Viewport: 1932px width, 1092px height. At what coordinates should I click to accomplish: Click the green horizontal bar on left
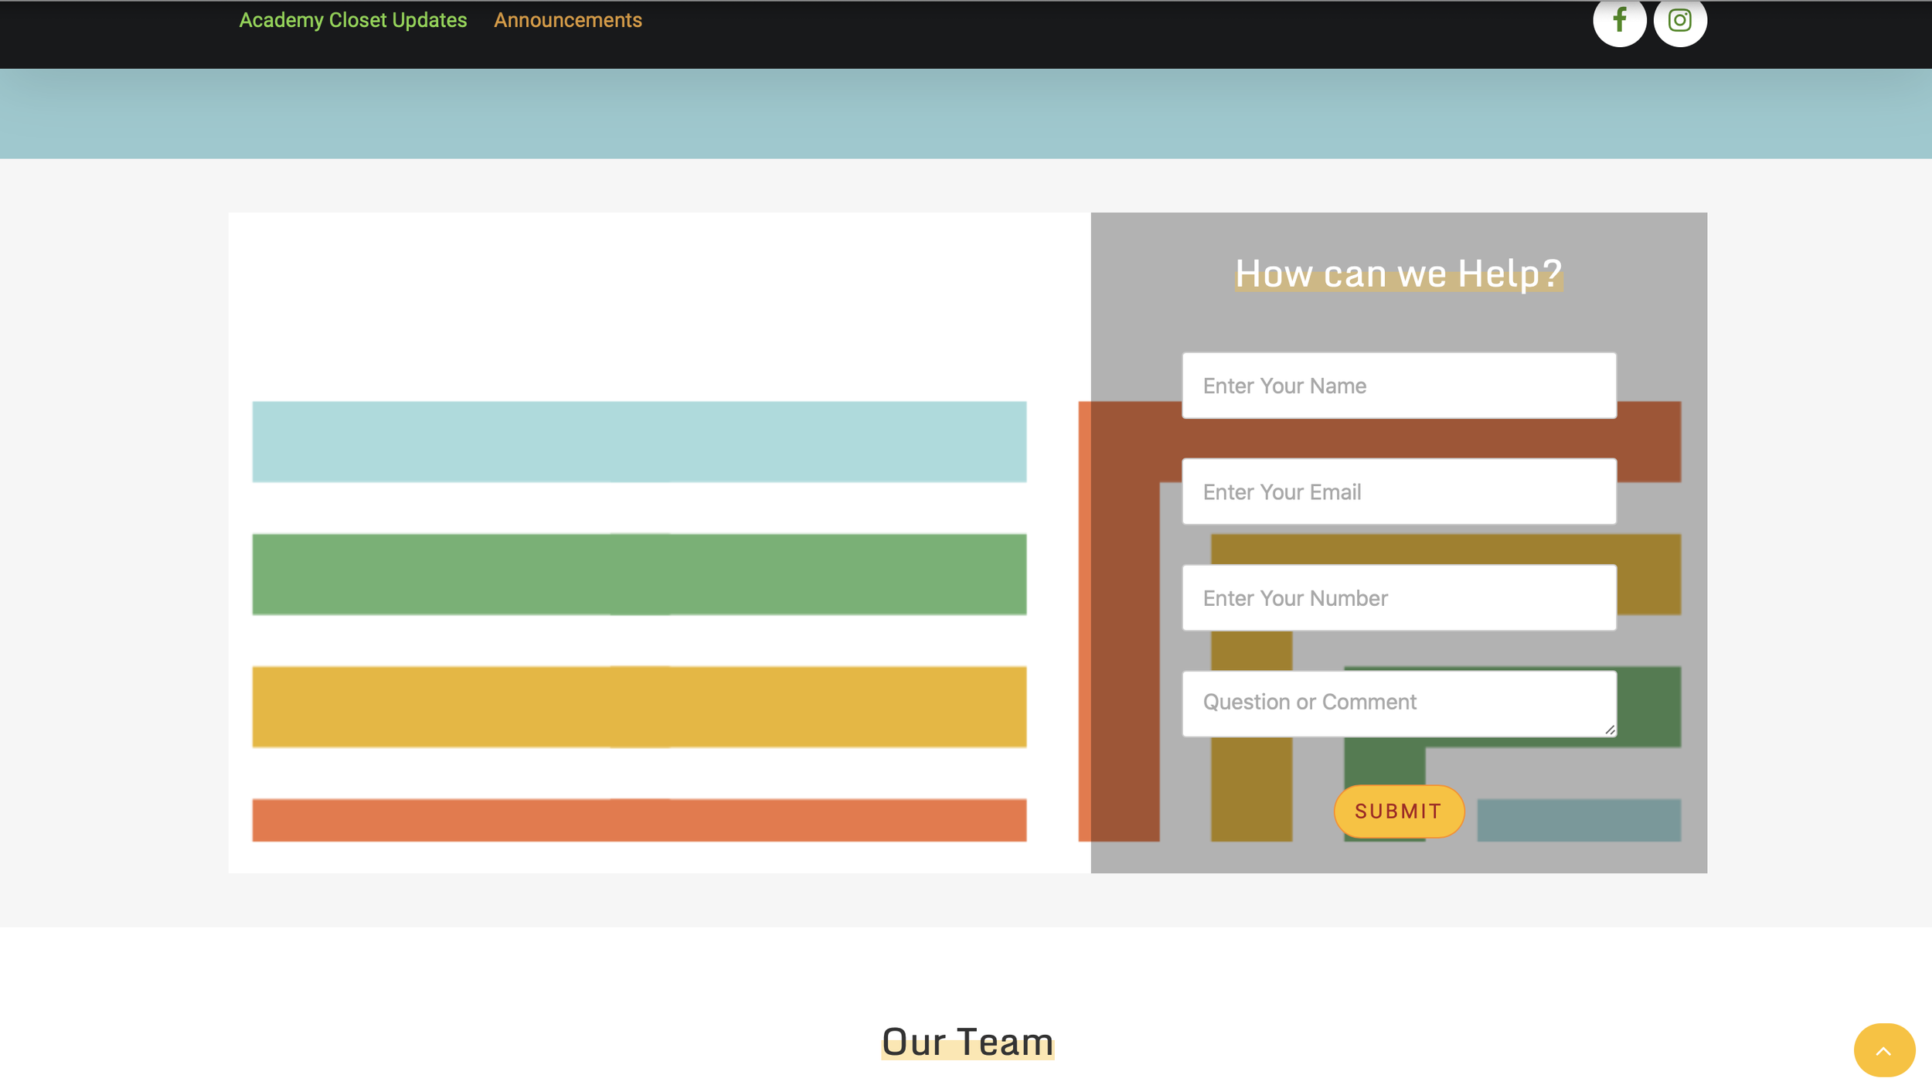638,573
